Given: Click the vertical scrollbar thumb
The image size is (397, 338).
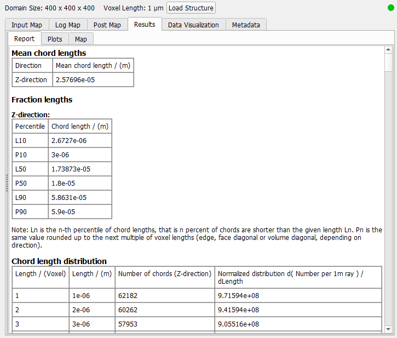Looking at the screenshot, I should point(388,62).
